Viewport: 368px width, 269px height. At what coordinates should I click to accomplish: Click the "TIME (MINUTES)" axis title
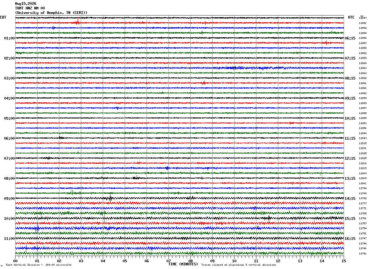[x=183, y=264]
